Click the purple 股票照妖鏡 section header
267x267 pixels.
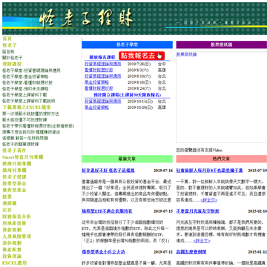pos(222,44)
